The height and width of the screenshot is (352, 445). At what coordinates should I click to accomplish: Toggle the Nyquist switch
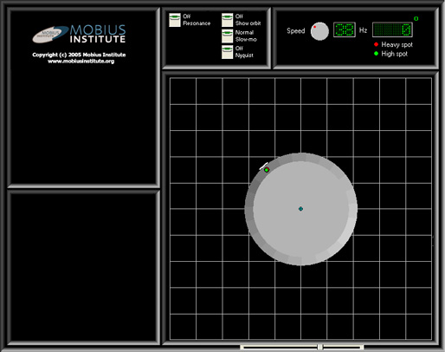pyautogui.click(x=227, y=52)
